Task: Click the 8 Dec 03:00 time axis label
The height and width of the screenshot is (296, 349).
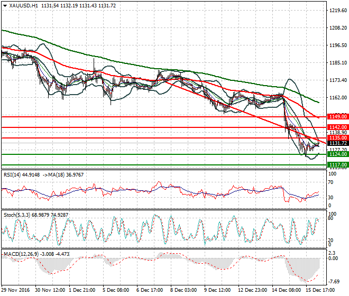Action: tap(183, 290)
